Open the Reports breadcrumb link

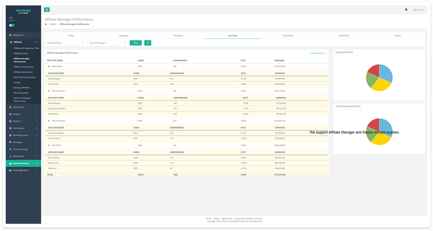click(x=53, y=24)
